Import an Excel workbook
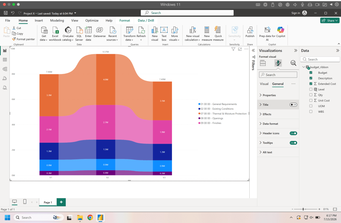The height and width of the screenshot is (223, 341). 55,34
